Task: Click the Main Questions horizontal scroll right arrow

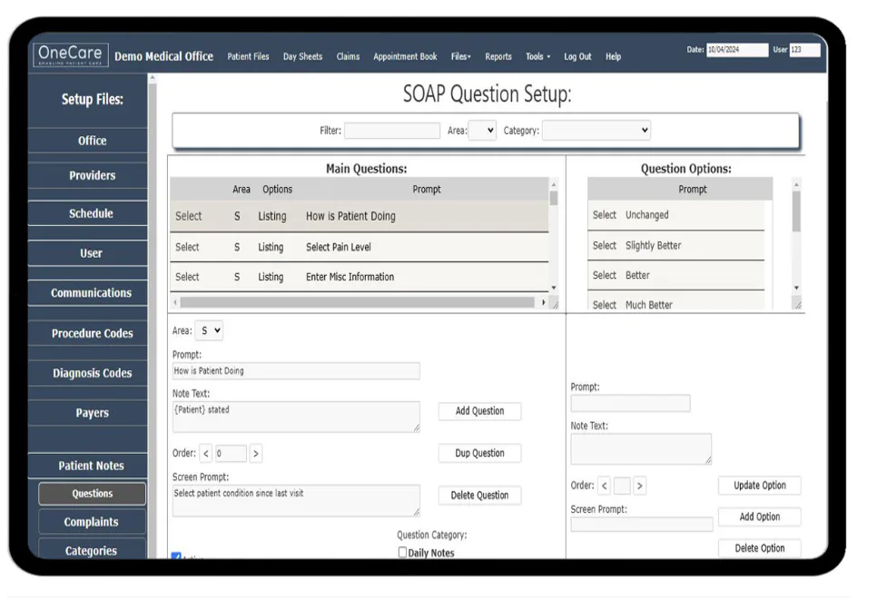Action: (543, 302)
